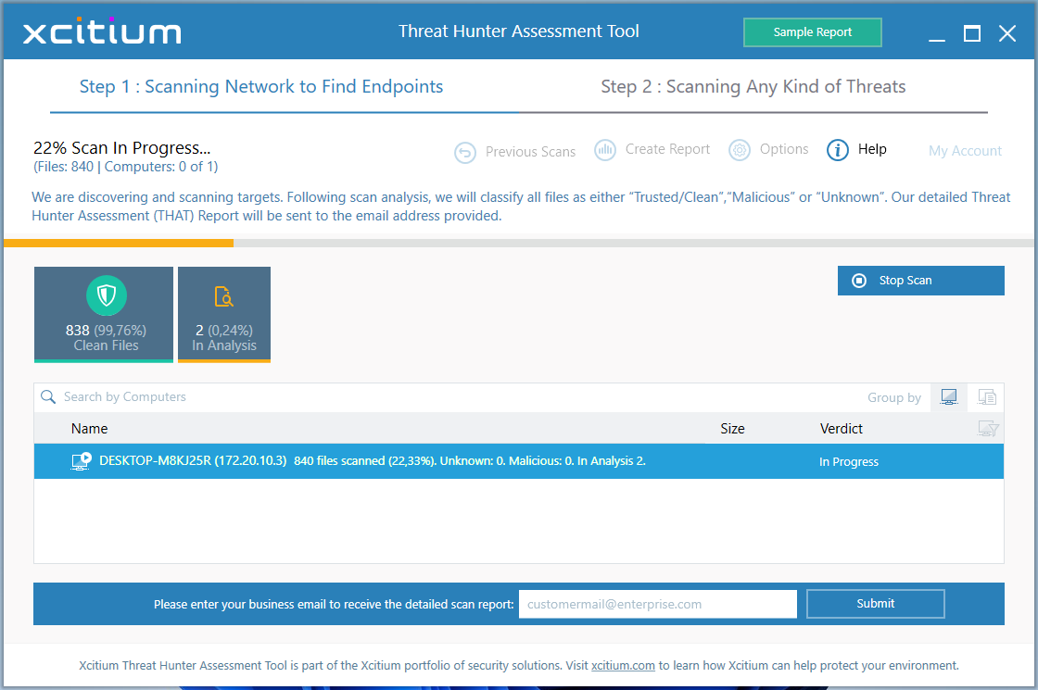The width and height of the screenshot is (1038, 690).
Task: Submit the email address
Action: 875,603
